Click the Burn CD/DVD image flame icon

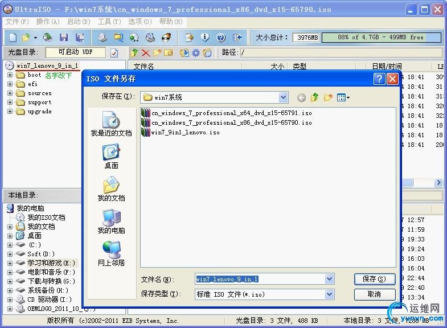(166, 38)
